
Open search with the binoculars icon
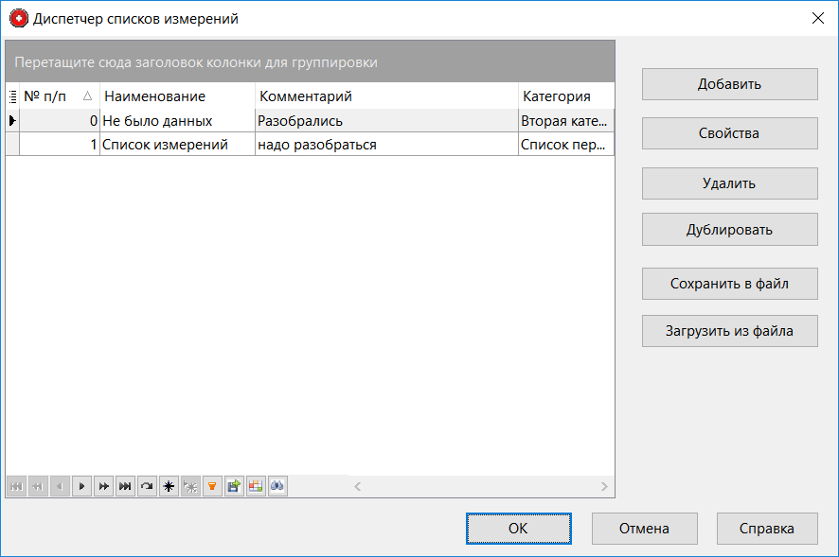[x=277, y=486]
